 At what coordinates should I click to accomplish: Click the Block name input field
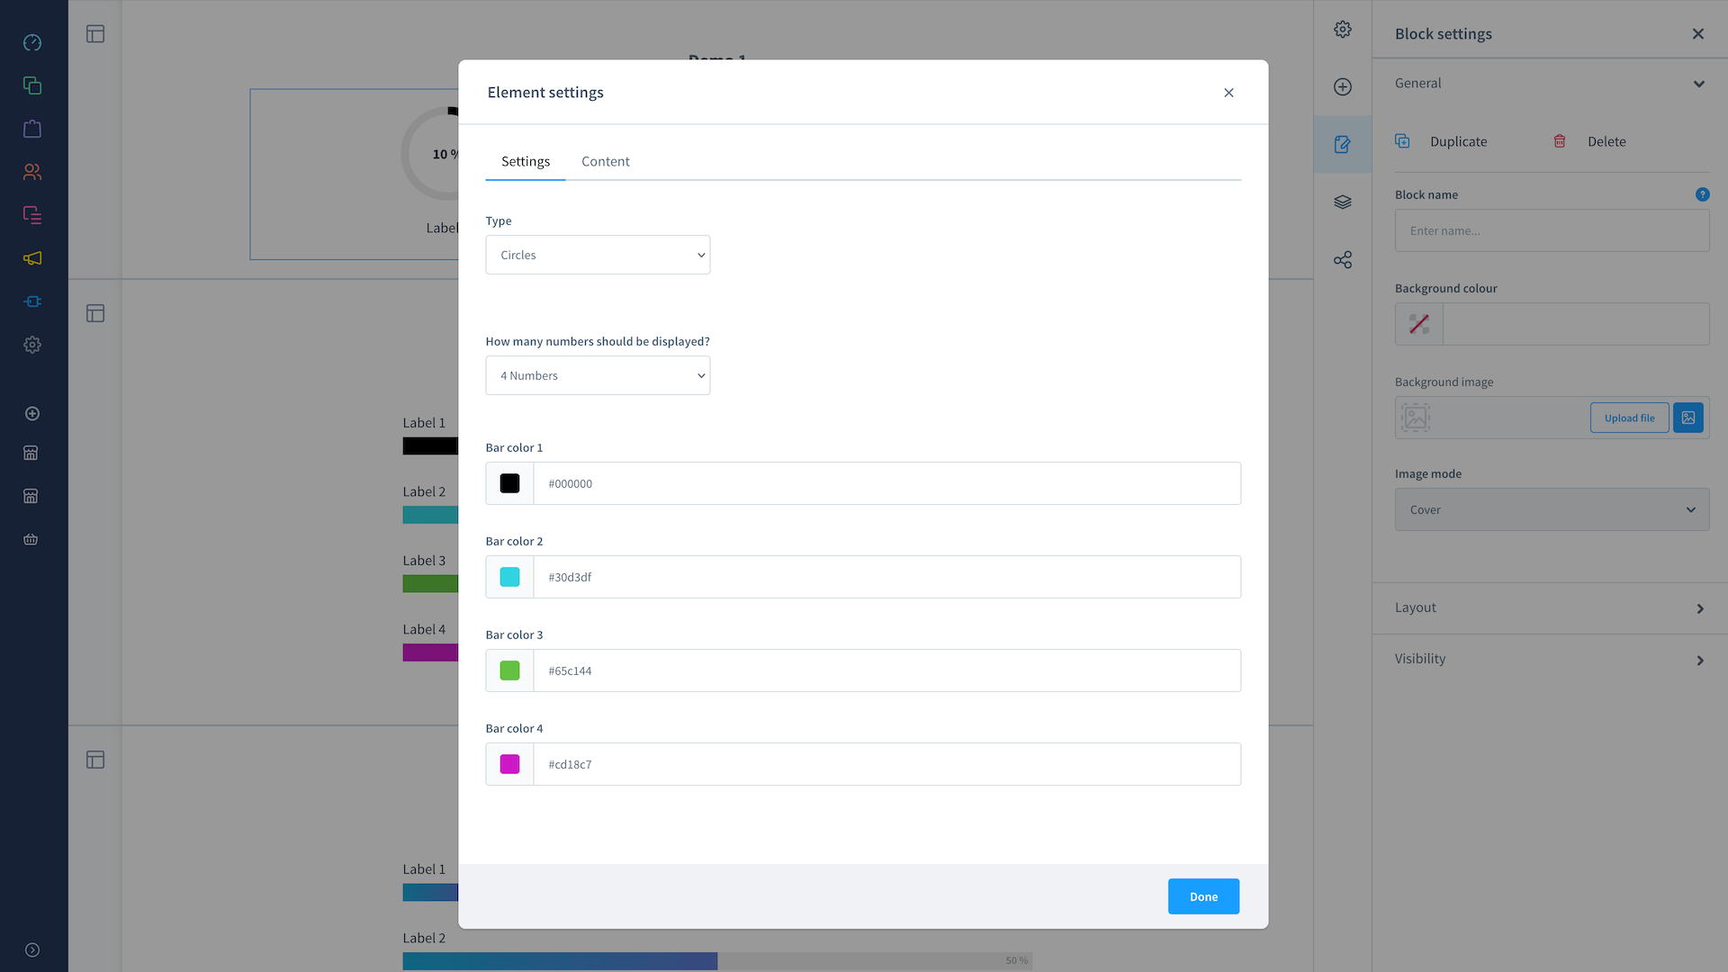click(x=1552, y=230)
